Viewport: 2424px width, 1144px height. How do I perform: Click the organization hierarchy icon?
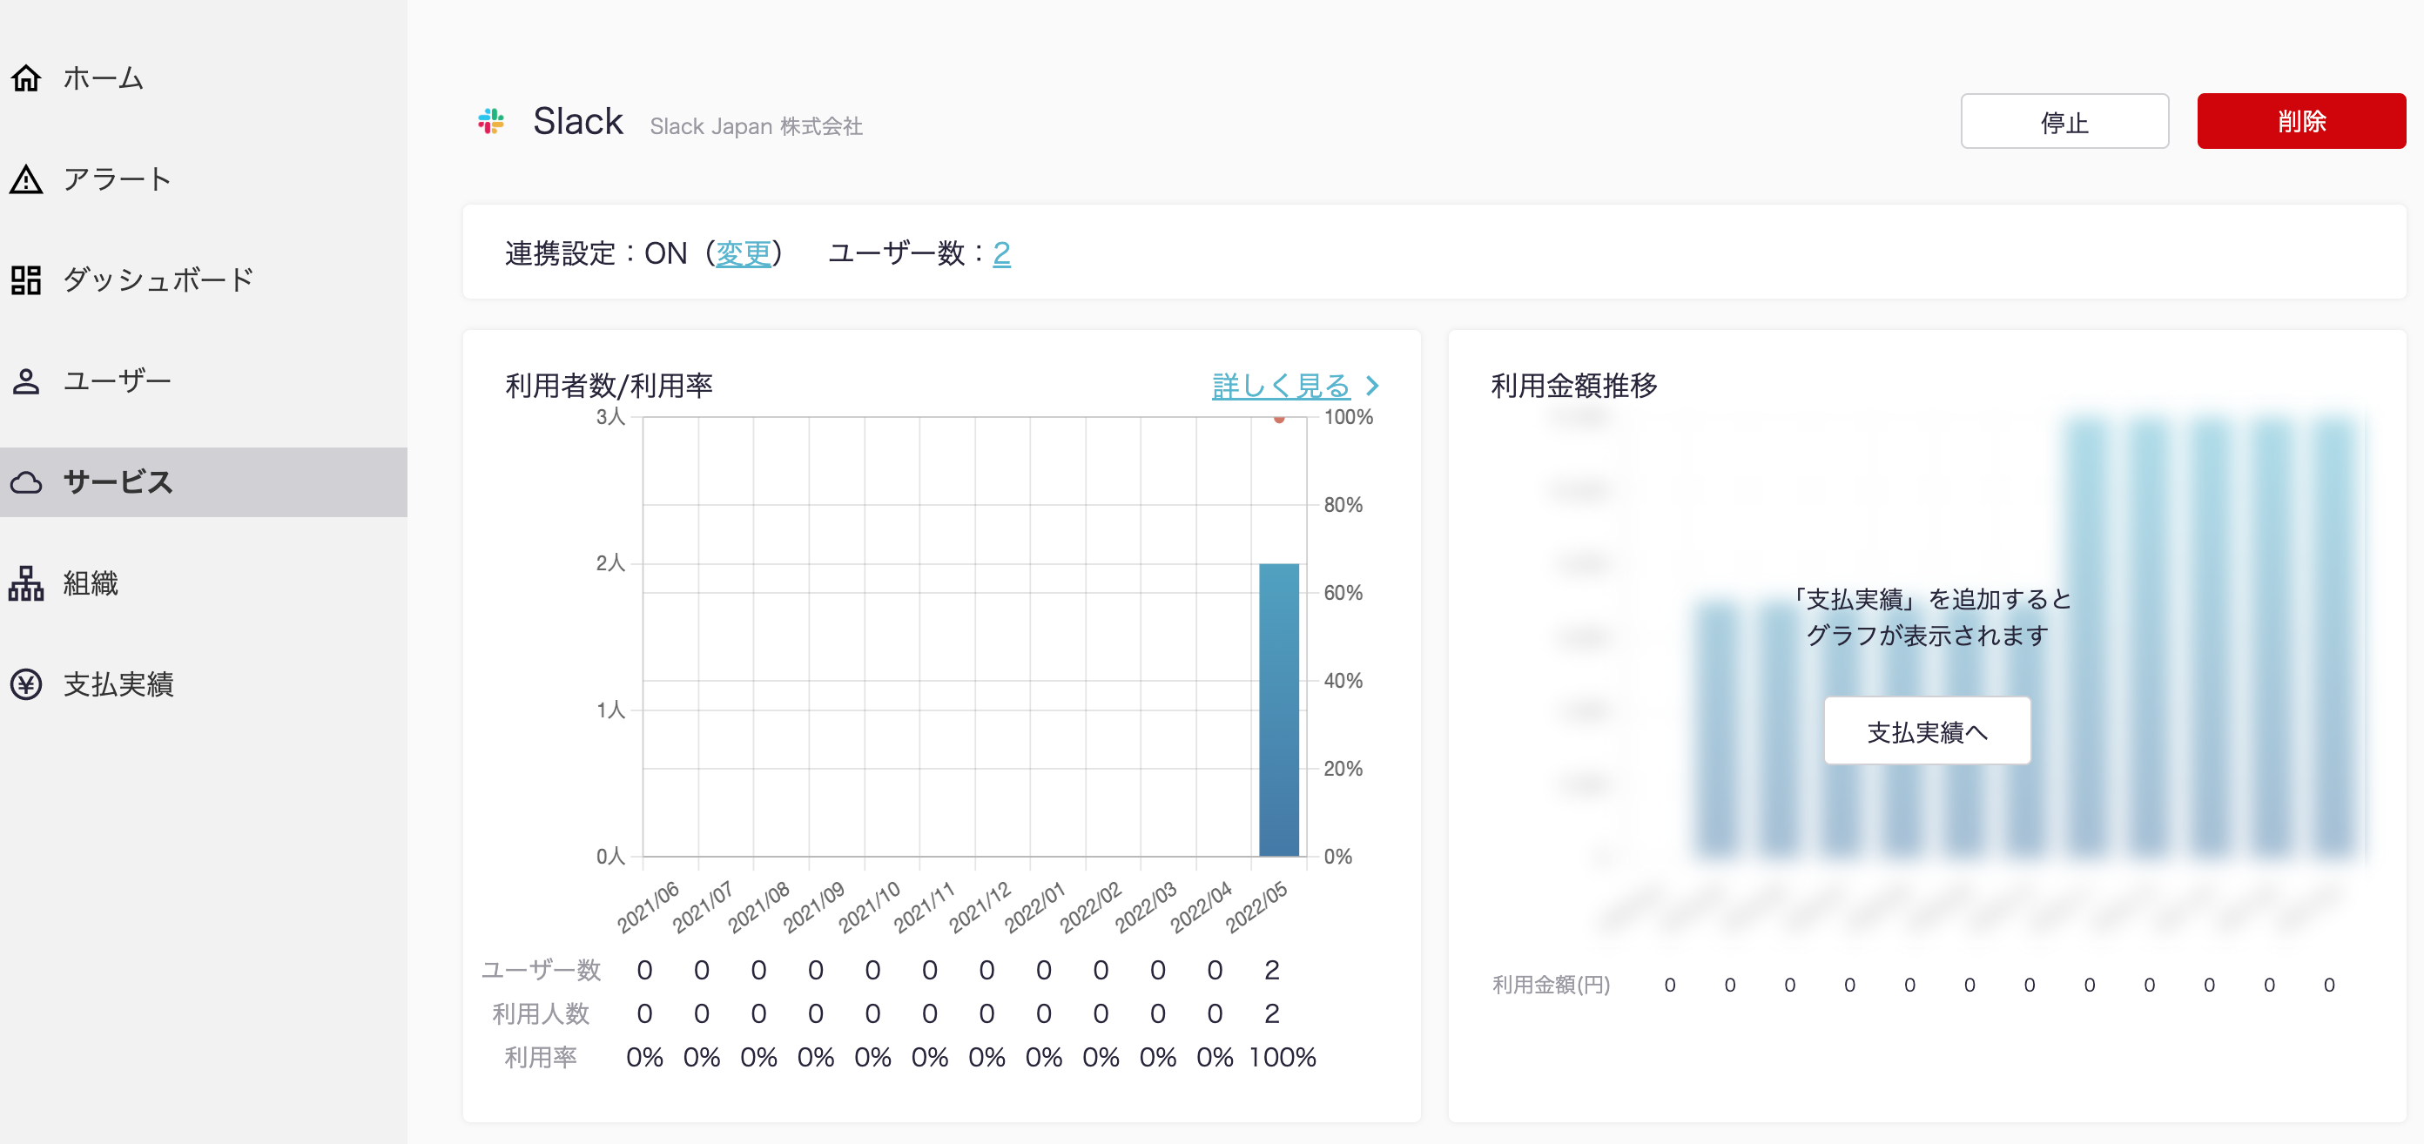(x=26, y=583)
